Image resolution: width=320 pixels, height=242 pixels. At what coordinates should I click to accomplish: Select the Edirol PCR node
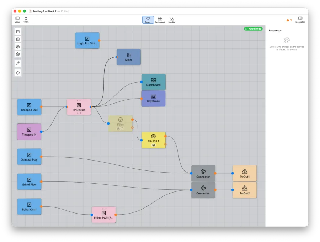[104, 215]
